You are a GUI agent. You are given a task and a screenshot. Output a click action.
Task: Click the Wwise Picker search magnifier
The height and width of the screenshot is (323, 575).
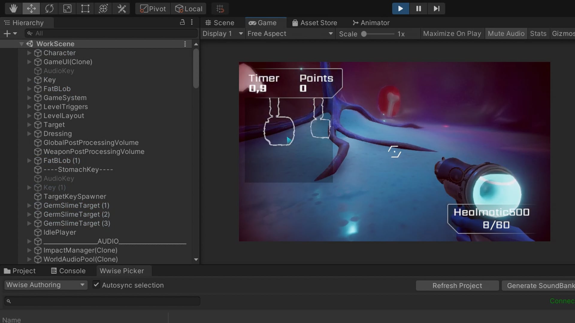tap(9, 301)
